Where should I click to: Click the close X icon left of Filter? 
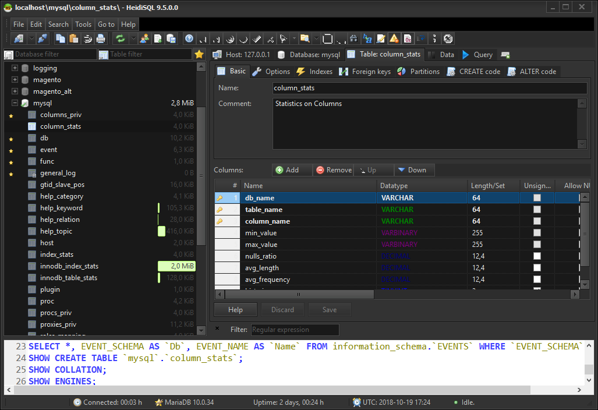point(217,328)
